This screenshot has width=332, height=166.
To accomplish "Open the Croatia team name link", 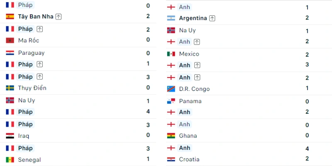I will coord(190,159).
